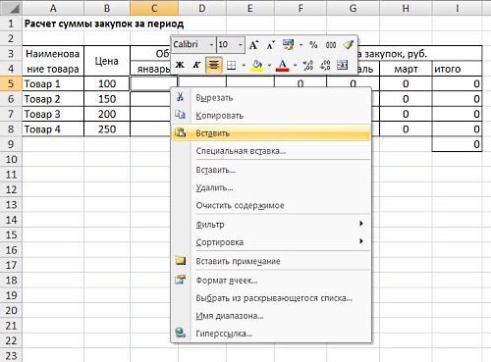491x362 pixels.
Task: Click the cell "Товар 1"
Action: (x=53, y=83)
